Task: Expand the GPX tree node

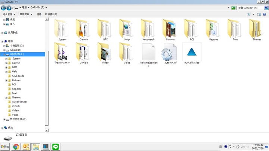Action: pyautogui.click(x=6, y=67)
